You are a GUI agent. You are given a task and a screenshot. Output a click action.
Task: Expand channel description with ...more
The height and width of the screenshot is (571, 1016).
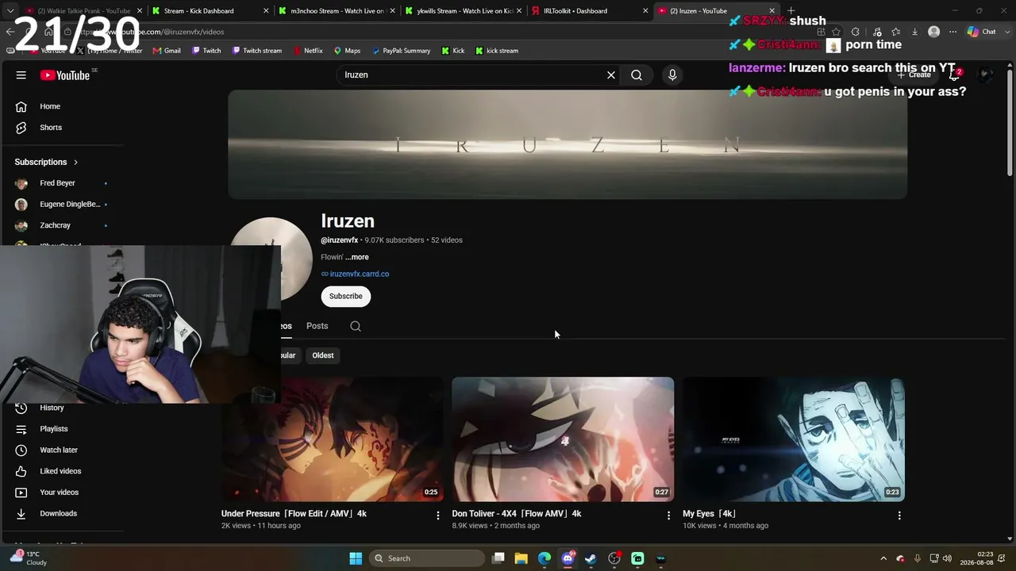[357, 257]
